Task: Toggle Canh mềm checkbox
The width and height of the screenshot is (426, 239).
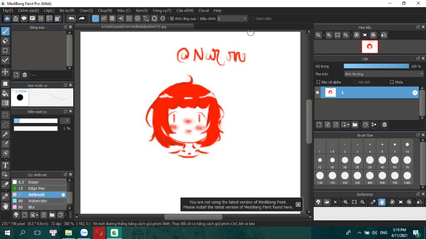Action: click(x=253, y=19)
